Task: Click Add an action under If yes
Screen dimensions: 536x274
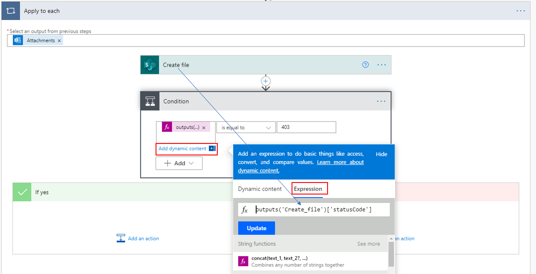Action: click(x=143, y=238)
